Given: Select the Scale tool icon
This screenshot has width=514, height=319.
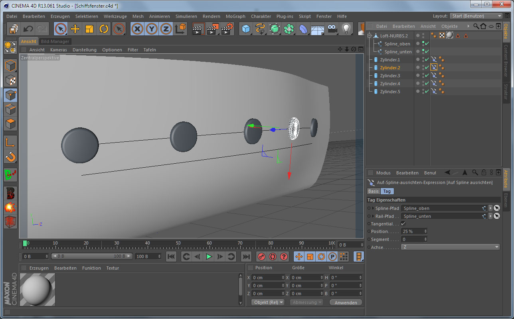Looking at the screenshot, I should coord(89,29).
